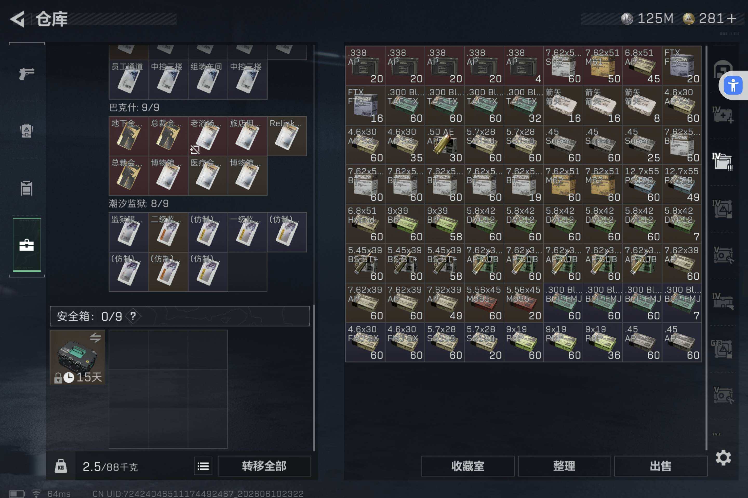Viewport: 748px width, 498px height.
Task: Tap the 125M cash currency icon
Action: [x=627, y=19]
